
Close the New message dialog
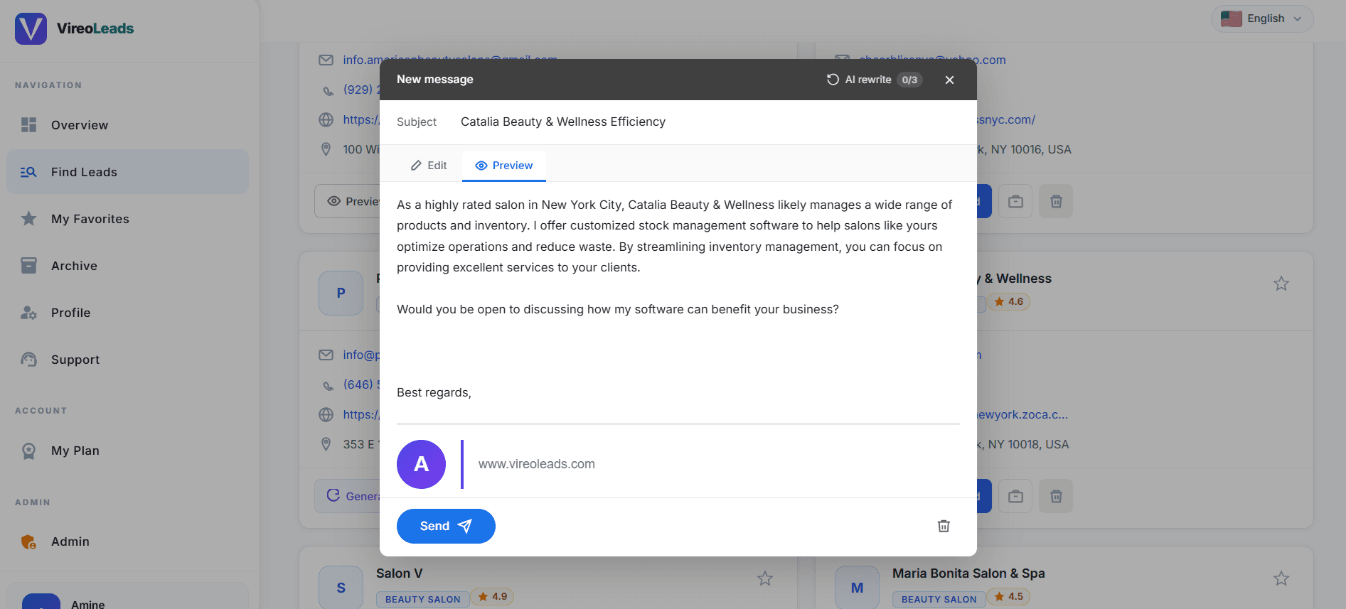[x=949, y=80]
